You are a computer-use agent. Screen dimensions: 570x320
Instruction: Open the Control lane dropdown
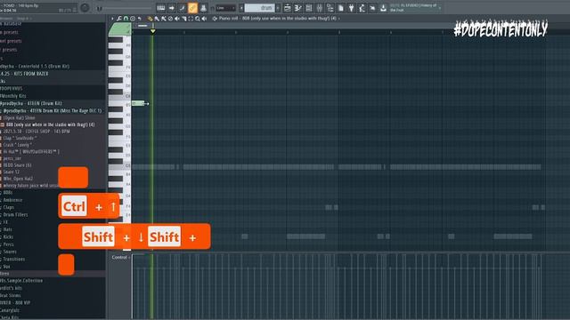point(122,257)
